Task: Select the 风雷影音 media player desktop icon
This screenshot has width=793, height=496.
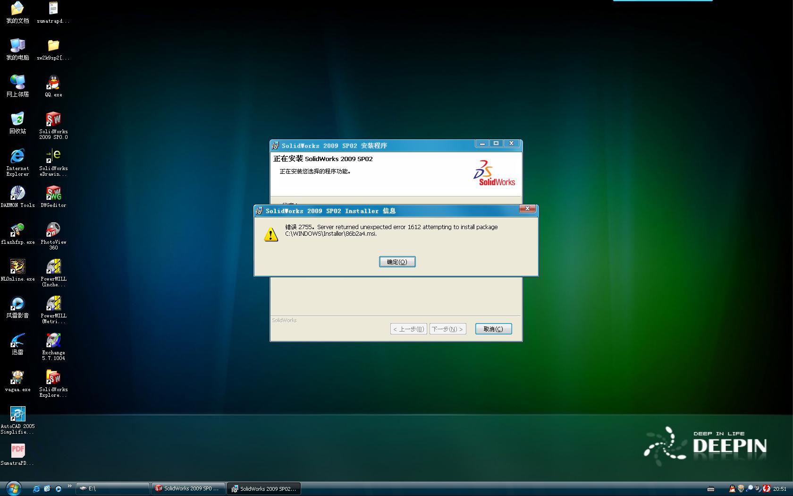Action: [17, 307]
